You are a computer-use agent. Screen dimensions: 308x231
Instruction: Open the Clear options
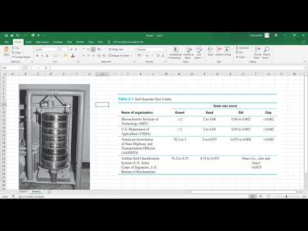(x=241, y=57)
